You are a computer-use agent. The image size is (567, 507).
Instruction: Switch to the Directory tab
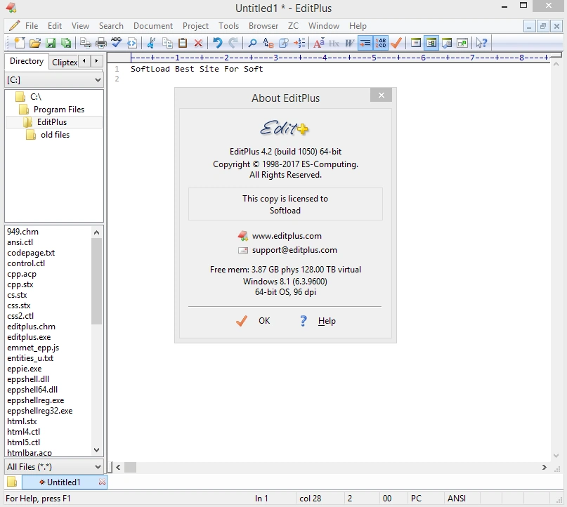[x=27, y=61]
